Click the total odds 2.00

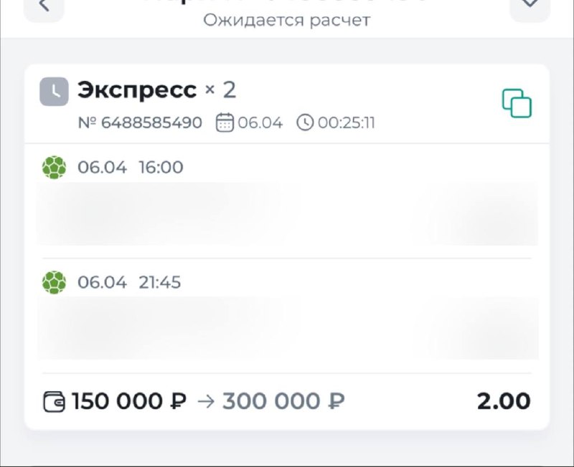click(504, 401)
